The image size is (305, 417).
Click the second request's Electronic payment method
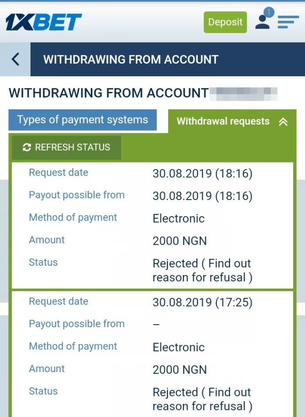179,347
